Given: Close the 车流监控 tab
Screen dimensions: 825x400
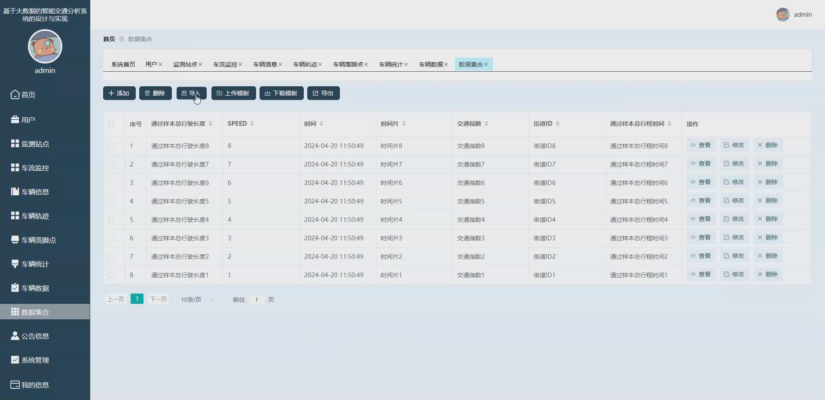Looking at the screenshot, I should 240,64.
